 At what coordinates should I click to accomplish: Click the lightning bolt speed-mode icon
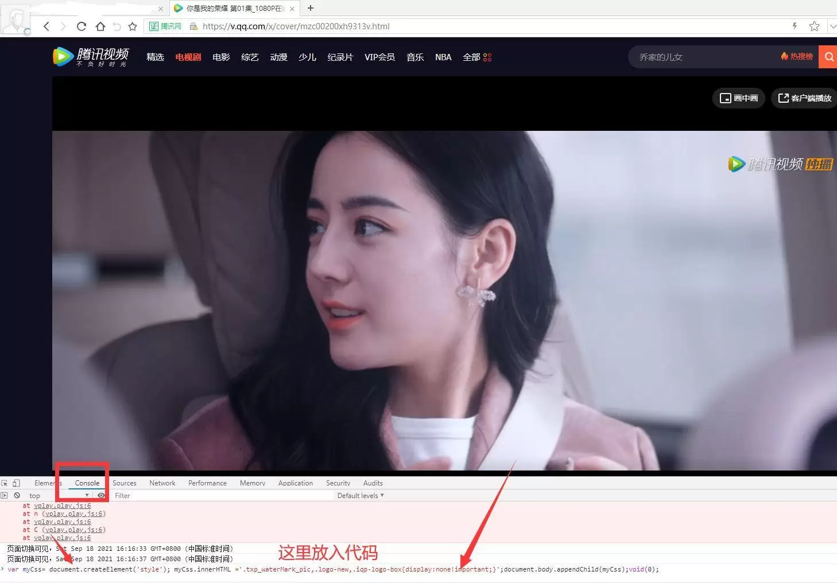(x=795, y=26)
